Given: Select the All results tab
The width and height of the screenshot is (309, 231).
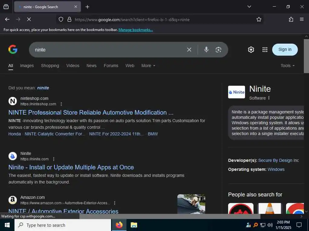Looking at the screenshot, I should pos(11,66).
